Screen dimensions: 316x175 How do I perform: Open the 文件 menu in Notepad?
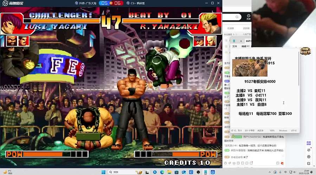(x=234, y=46)
